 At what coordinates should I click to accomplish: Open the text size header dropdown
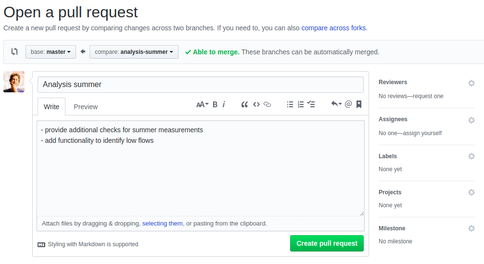point(203,104)
